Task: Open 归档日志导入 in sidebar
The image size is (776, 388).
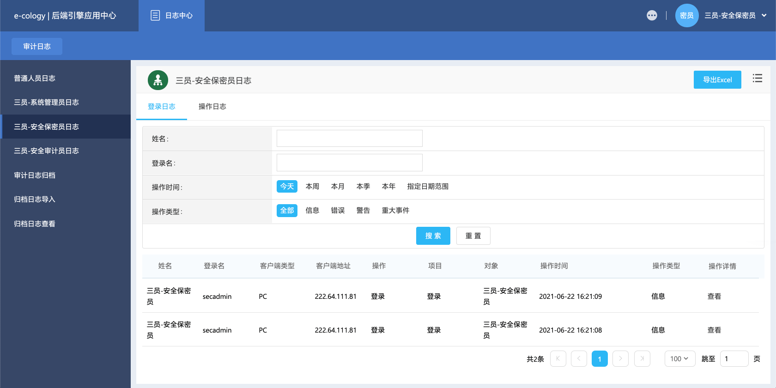Action: pyautogui.click(x=65, y=199)
